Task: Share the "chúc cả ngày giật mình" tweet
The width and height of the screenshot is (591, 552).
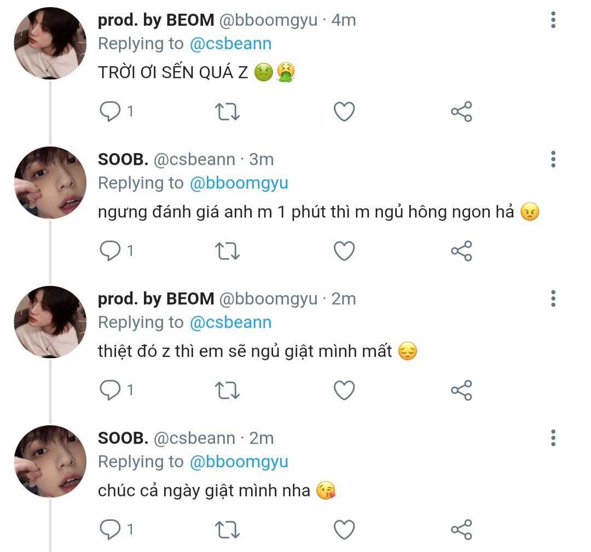Action: [461, 530]
